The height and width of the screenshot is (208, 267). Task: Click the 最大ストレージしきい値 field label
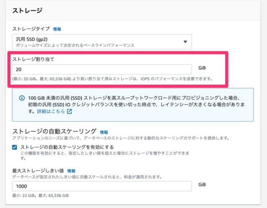[x=38, y=170]
